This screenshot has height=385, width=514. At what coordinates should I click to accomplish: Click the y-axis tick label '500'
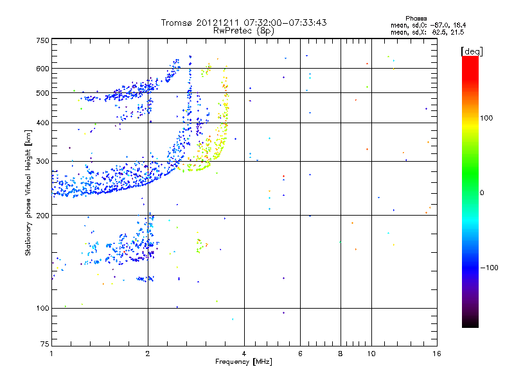(x=42, y=93)
